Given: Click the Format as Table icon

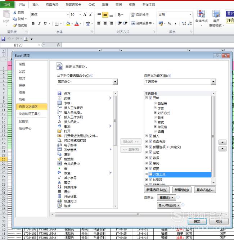Looking at the screenshot, I should pyautogui.click(x=216, y=14).
